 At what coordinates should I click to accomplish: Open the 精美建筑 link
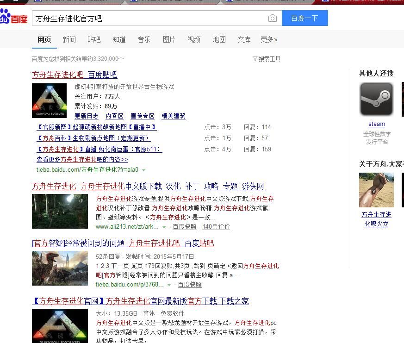click(174, 116)
